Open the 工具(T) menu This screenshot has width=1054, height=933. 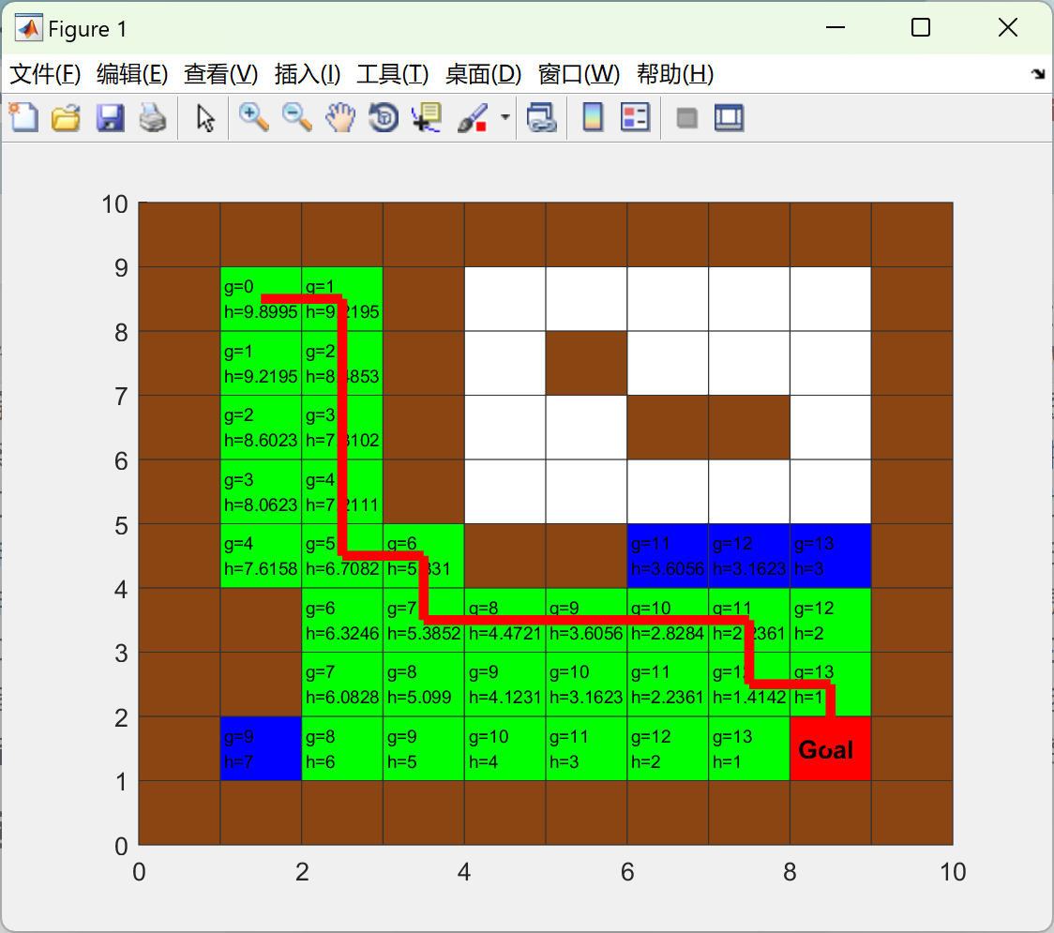pos(393,74)
